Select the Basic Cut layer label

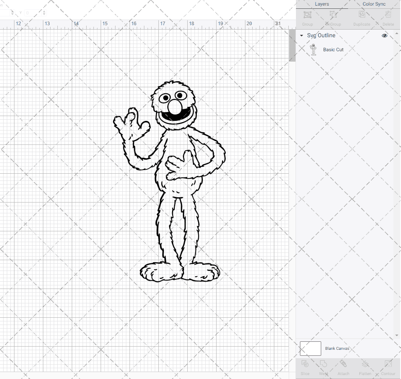click(333, 50)
